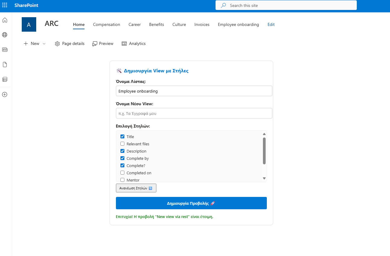Screen dimensions: 390x256
Task: Open My sites globe icon
Action: click(x=5, y=35)
